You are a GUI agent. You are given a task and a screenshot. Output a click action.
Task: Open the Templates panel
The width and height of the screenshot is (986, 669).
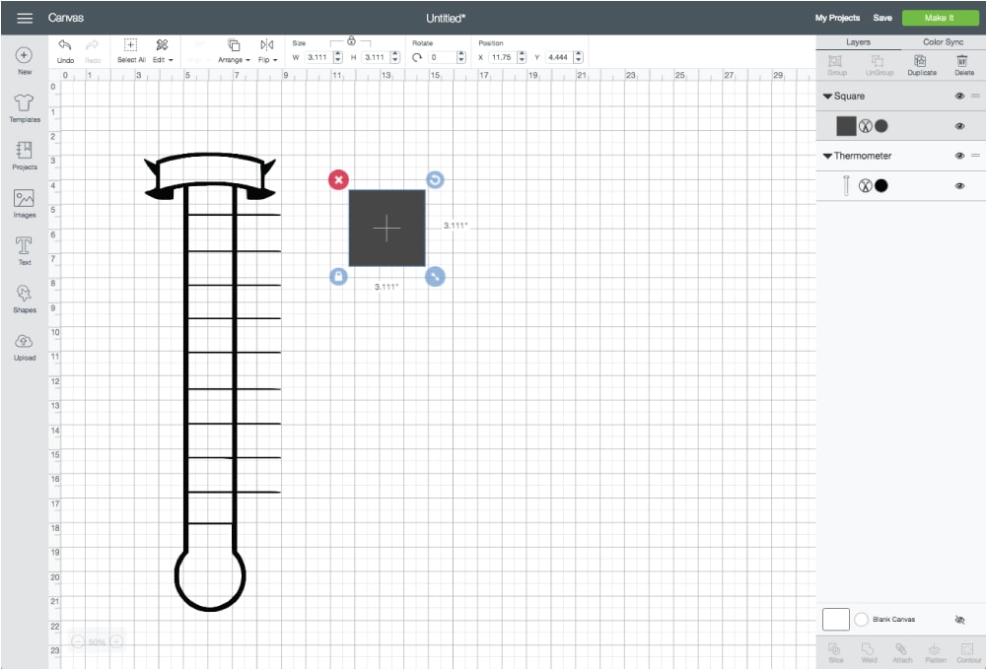25,106
